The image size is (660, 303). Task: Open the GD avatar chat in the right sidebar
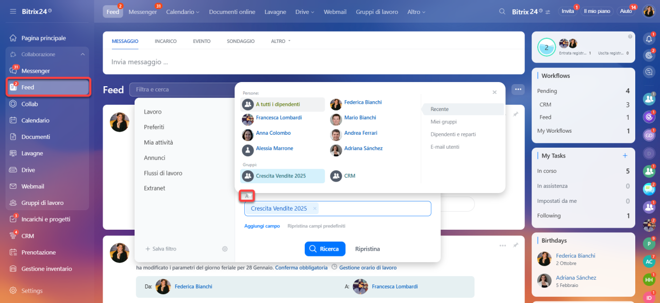[x=649, y=135]
